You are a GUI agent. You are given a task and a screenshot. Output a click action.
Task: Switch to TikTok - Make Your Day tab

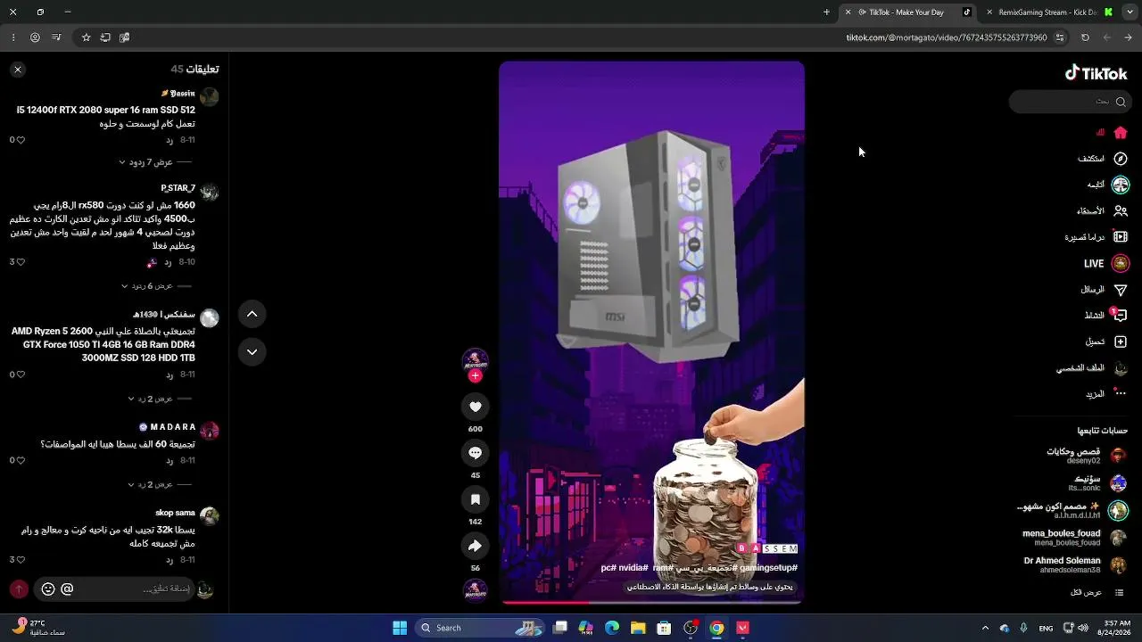pos(908,12)
